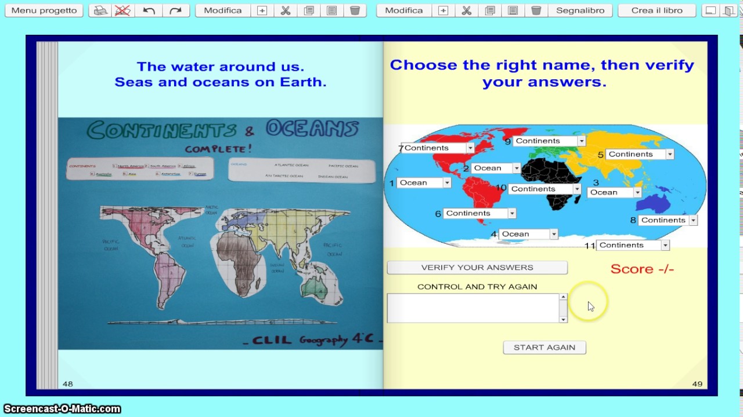The image size is (743, 417).
Task: Open dropdown number 2 showing Ocean
Action: pyautogui.click(x=496, y=168)
